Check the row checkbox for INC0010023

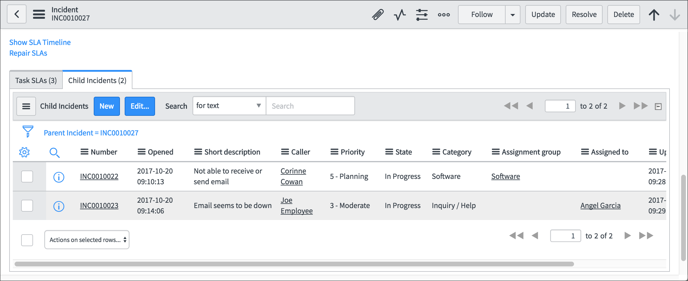pyautogui.click(x=27, y=205)
